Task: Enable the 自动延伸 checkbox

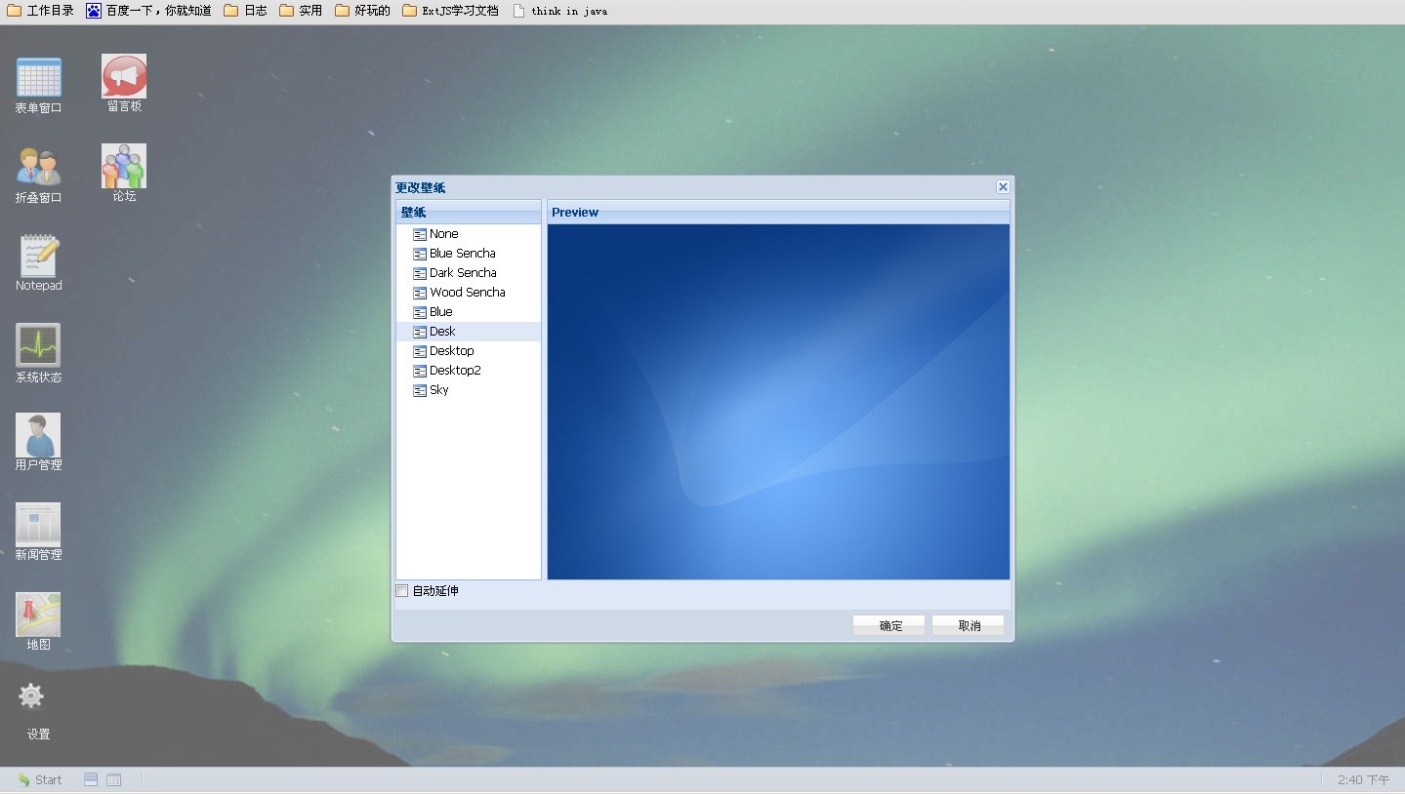Action: [x=402, y=591]
